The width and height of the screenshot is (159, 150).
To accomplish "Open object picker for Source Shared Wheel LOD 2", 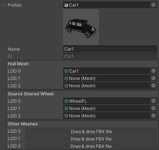I will pyautogui.click(x=153, y=116).
